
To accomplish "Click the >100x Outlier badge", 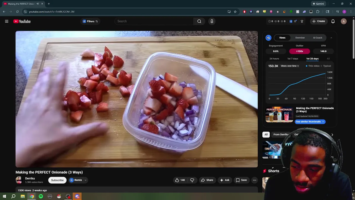I will click(300, 51).
